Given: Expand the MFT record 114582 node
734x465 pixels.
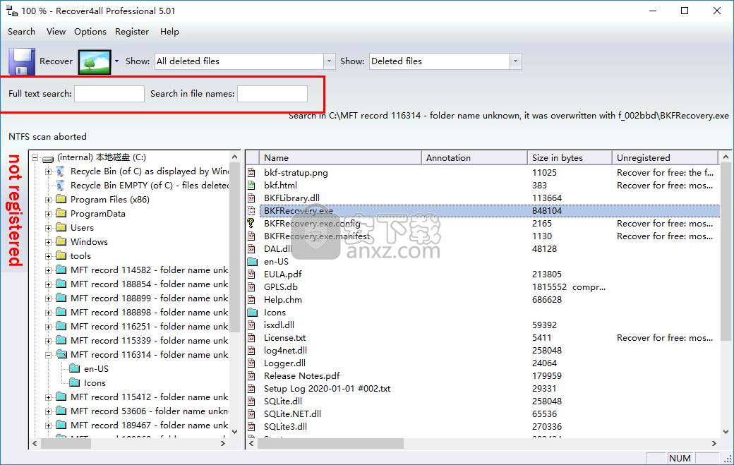Looking at the screenshot, I should point(48,270).
